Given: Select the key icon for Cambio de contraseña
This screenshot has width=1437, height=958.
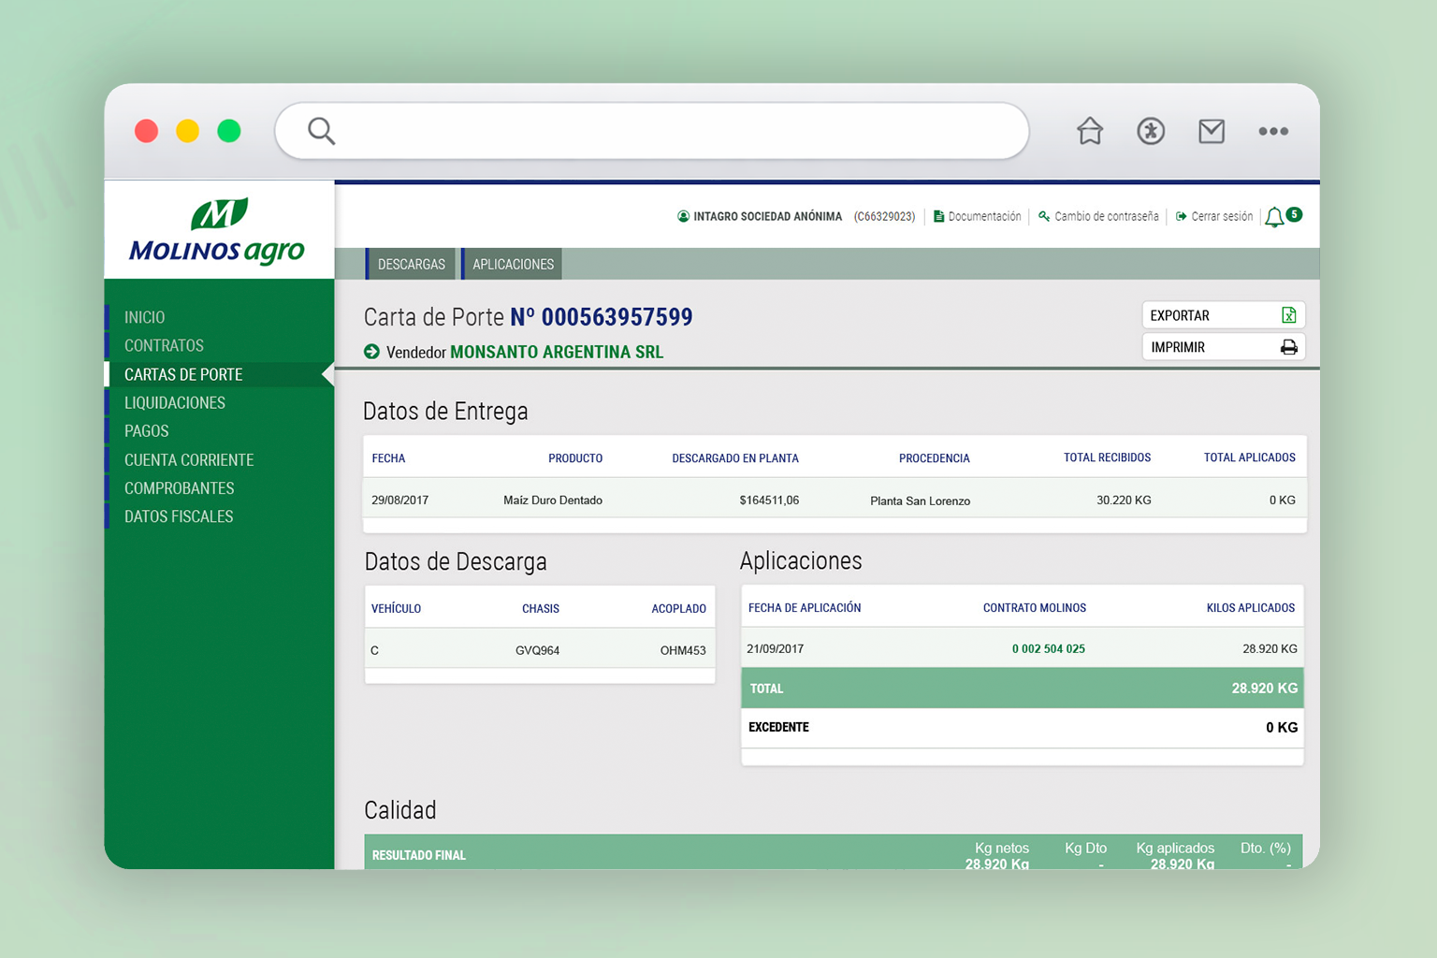Looking at the screenshot, I should [1044, 216].
